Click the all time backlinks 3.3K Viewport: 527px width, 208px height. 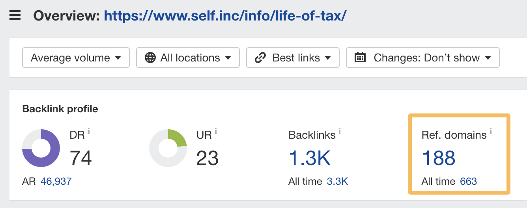(337, 181)
